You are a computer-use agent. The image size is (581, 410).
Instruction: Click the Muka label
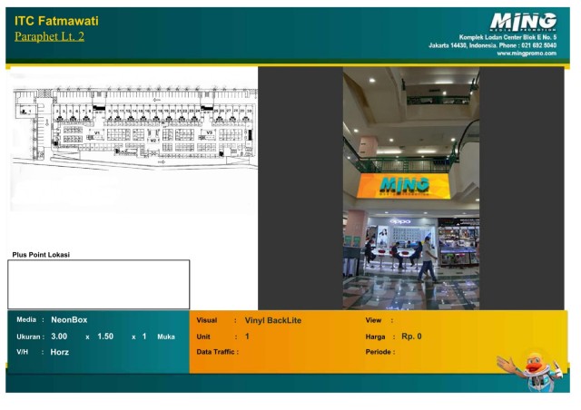[x=166, y=337]
